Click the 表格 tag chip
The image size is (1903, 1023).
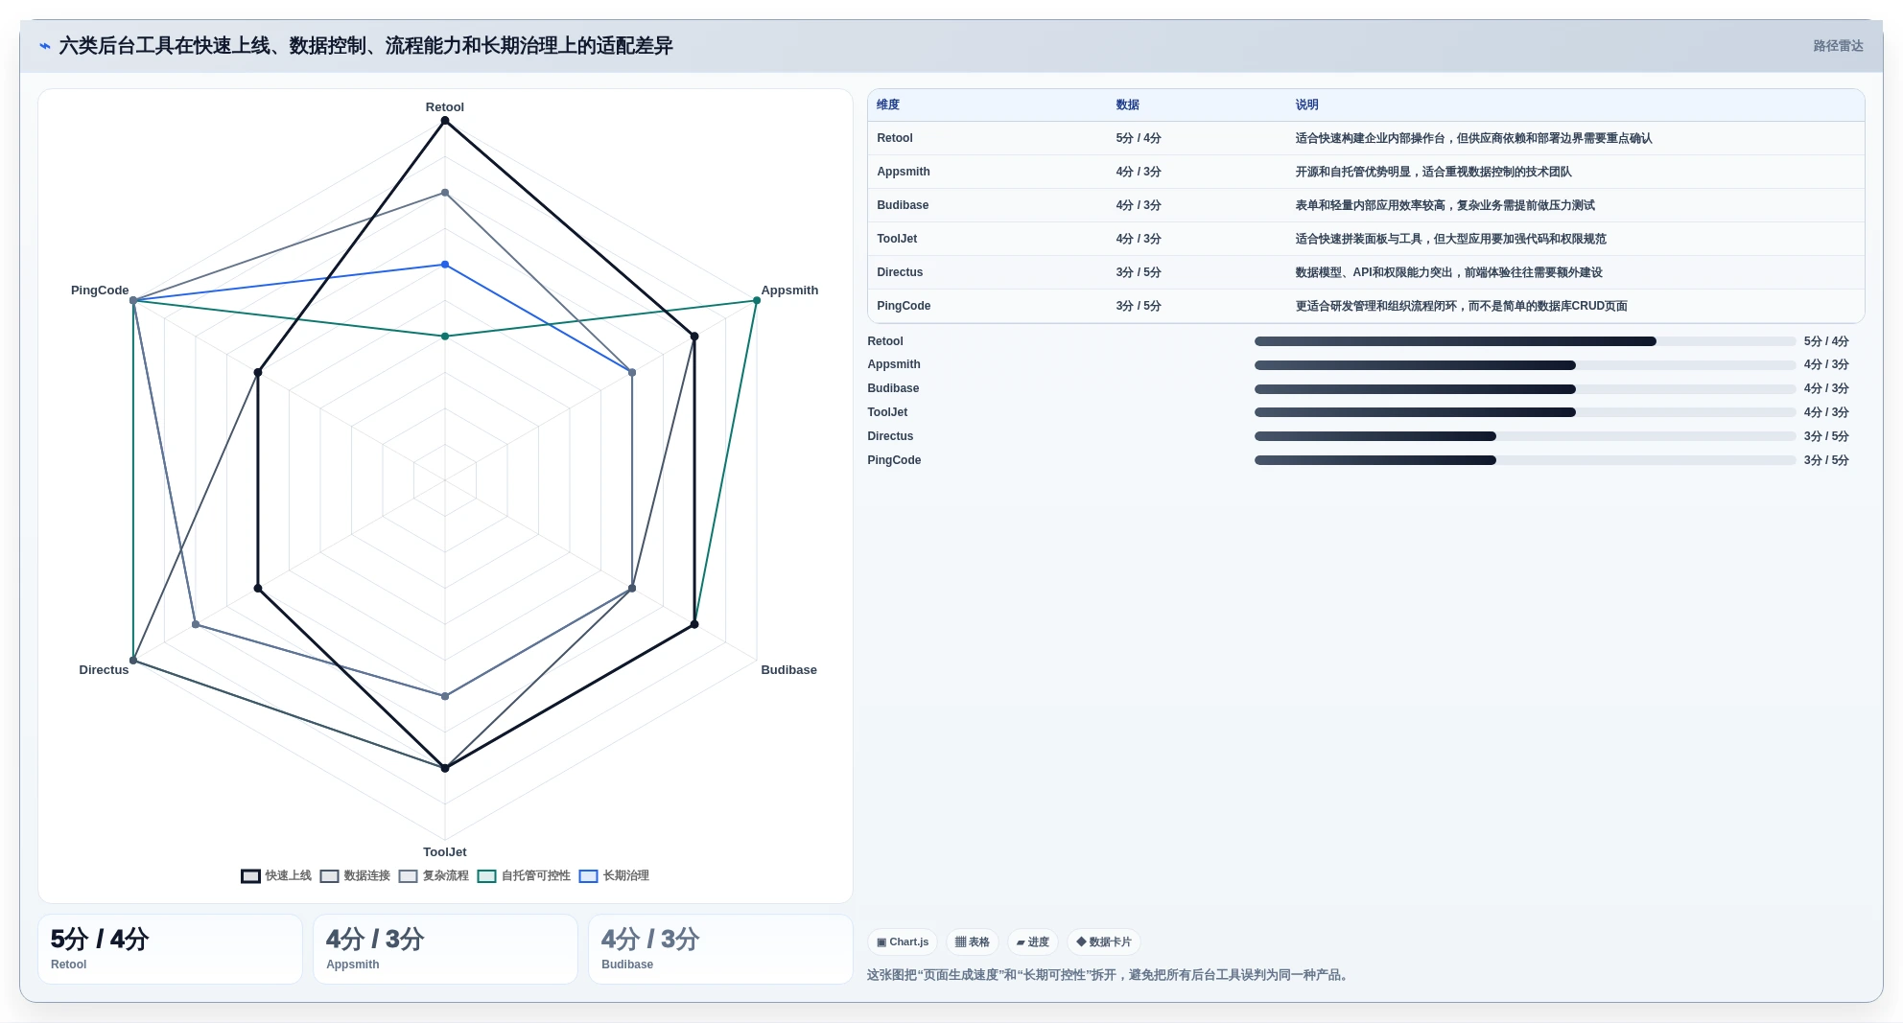[973, 942]
